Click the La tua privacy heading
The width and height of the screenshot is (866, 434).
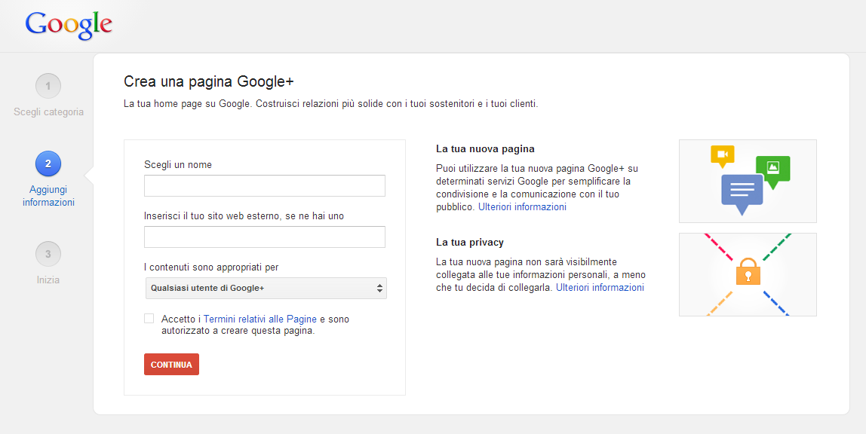pos(469,242)
